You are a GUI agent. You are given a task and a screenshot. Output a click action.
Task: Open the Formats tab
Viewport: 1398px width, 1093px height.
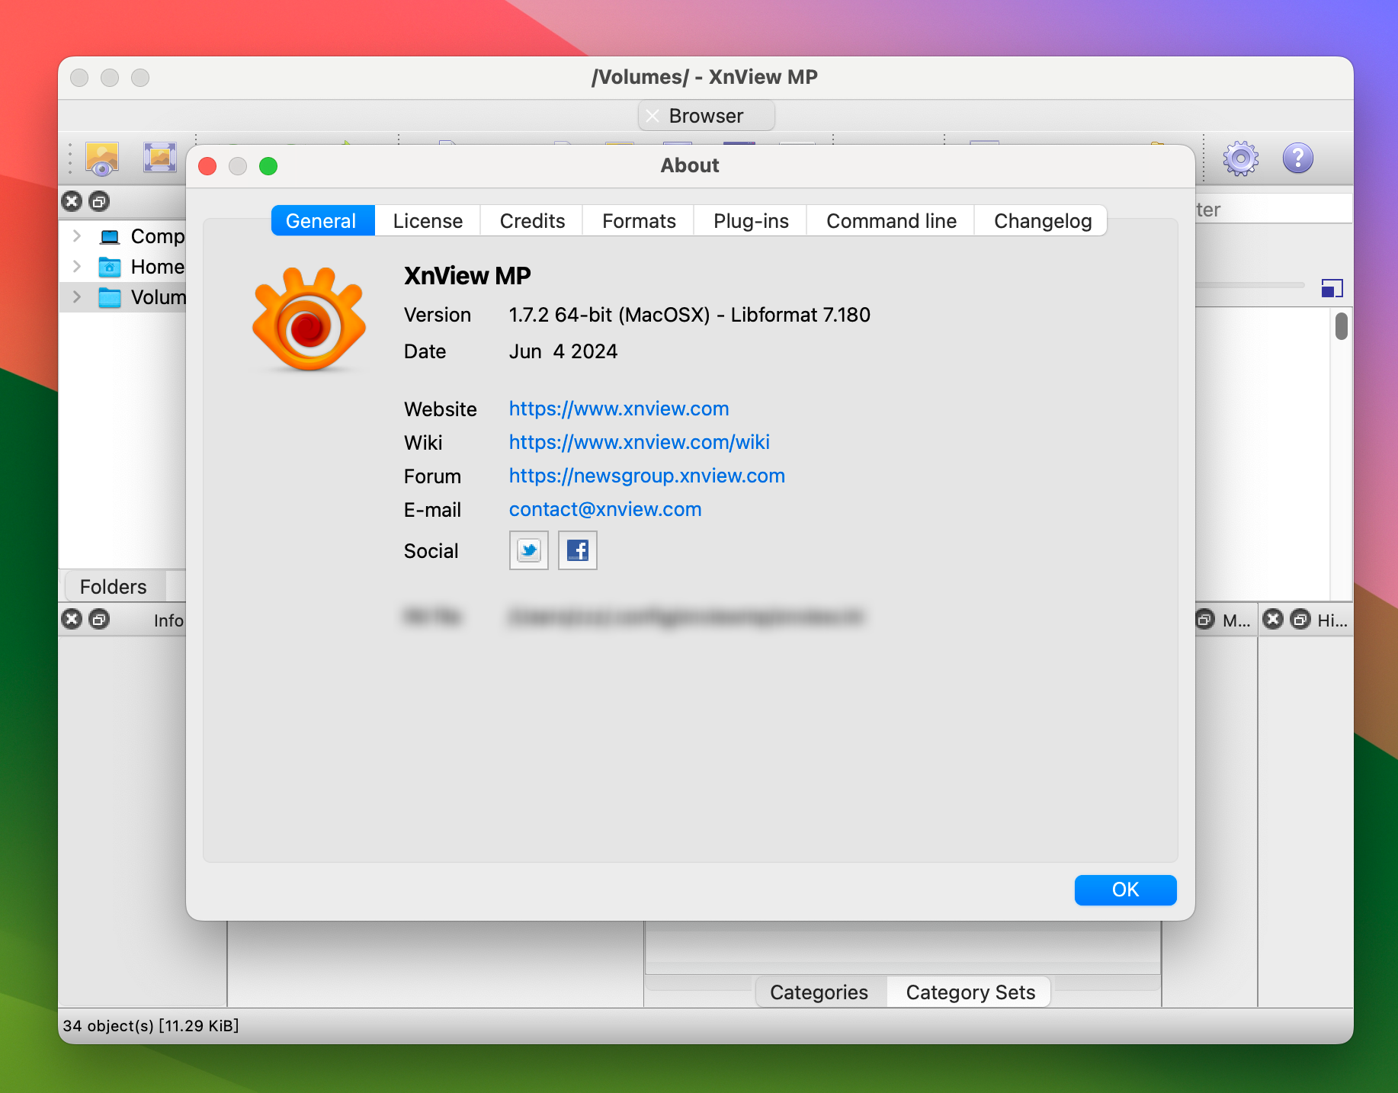tap(639, 220)
